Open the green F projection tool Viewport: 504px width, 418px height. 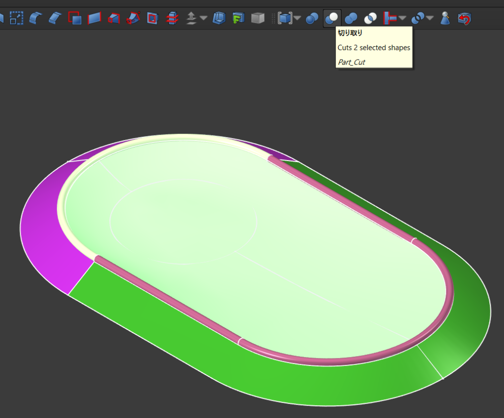pos(238,19)
